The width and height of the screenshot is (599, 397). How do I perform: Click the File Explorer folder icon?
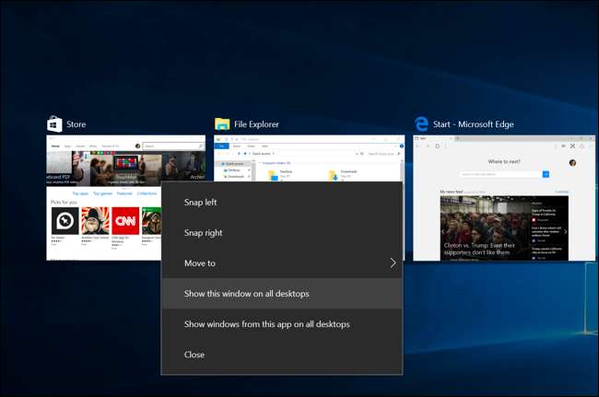222,123
